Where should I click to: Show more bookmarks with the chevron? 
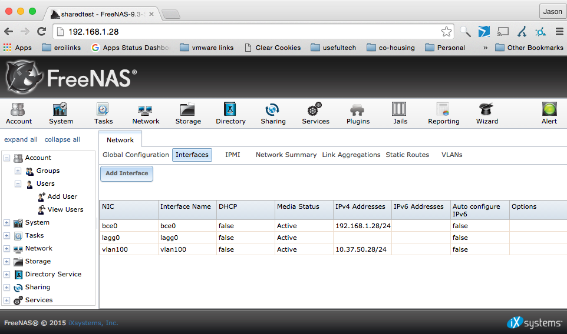point(485,48)
